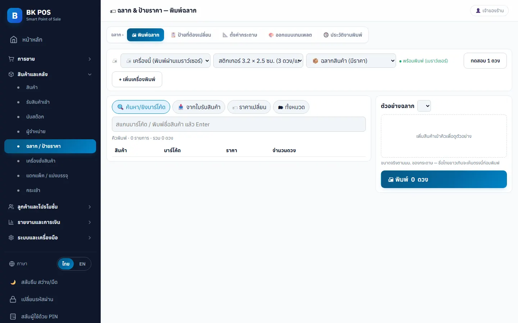Go to the ออกแบบเทมเพลต tab
Viewport: 518px width, 323px height.
coord(290,35)
